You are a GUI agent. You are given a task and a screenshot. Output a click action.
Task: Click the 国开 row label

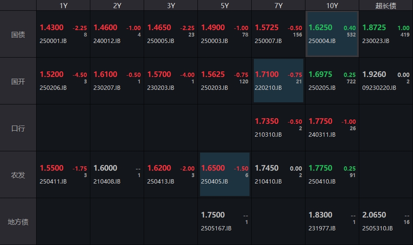pos(18,81)
